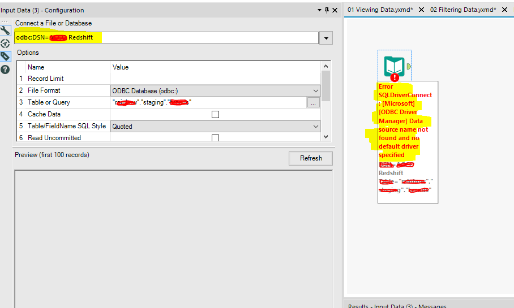Click the odbc:DSN connection string field
This screenshot has height=308, width=514.
coord(166,38)
